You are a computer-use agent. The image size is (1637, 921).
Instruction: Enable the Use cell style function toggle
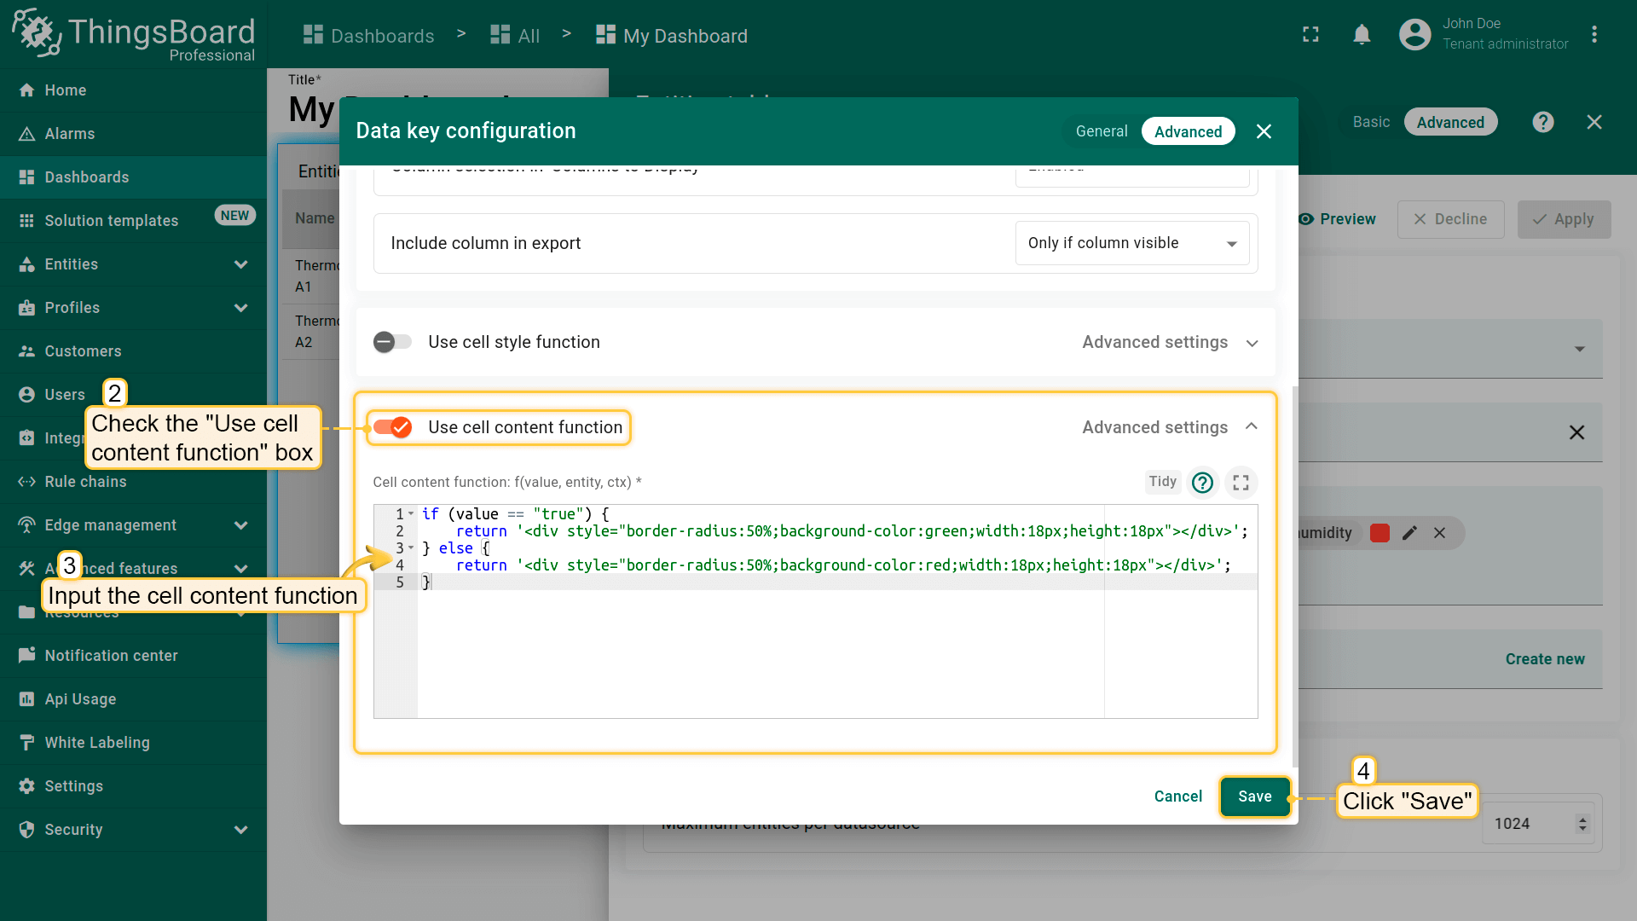(x=392, y=342)
